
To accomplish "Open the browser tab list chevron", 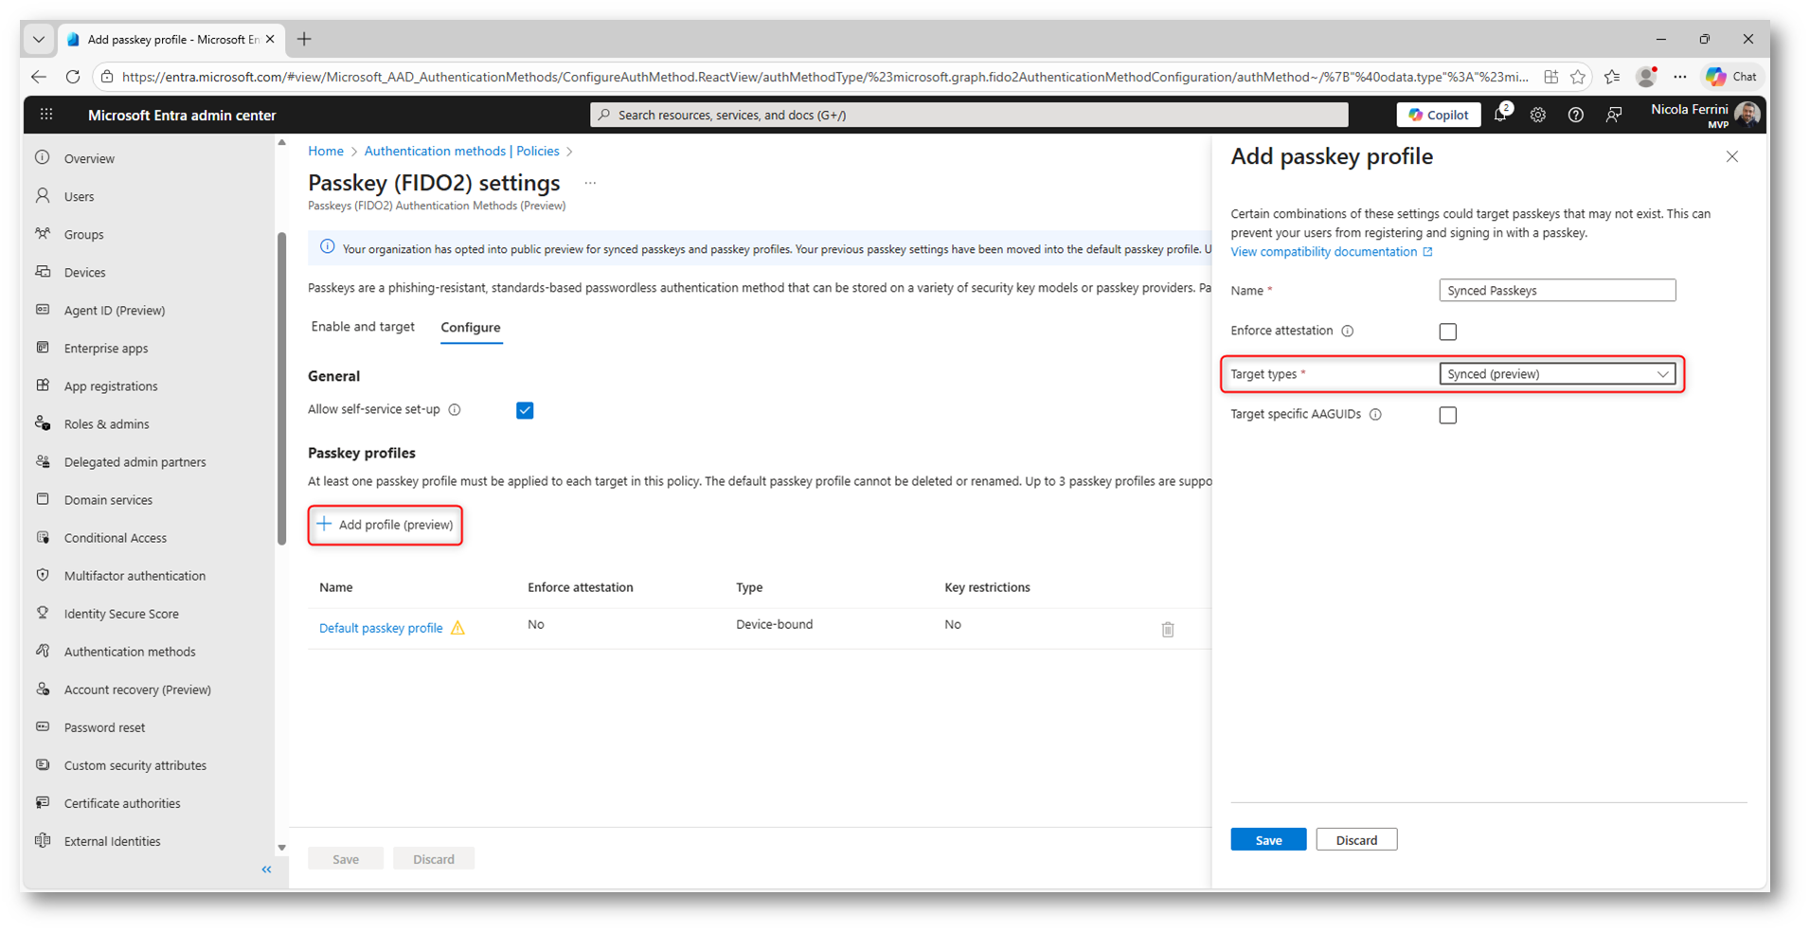I will click(39, 40).
